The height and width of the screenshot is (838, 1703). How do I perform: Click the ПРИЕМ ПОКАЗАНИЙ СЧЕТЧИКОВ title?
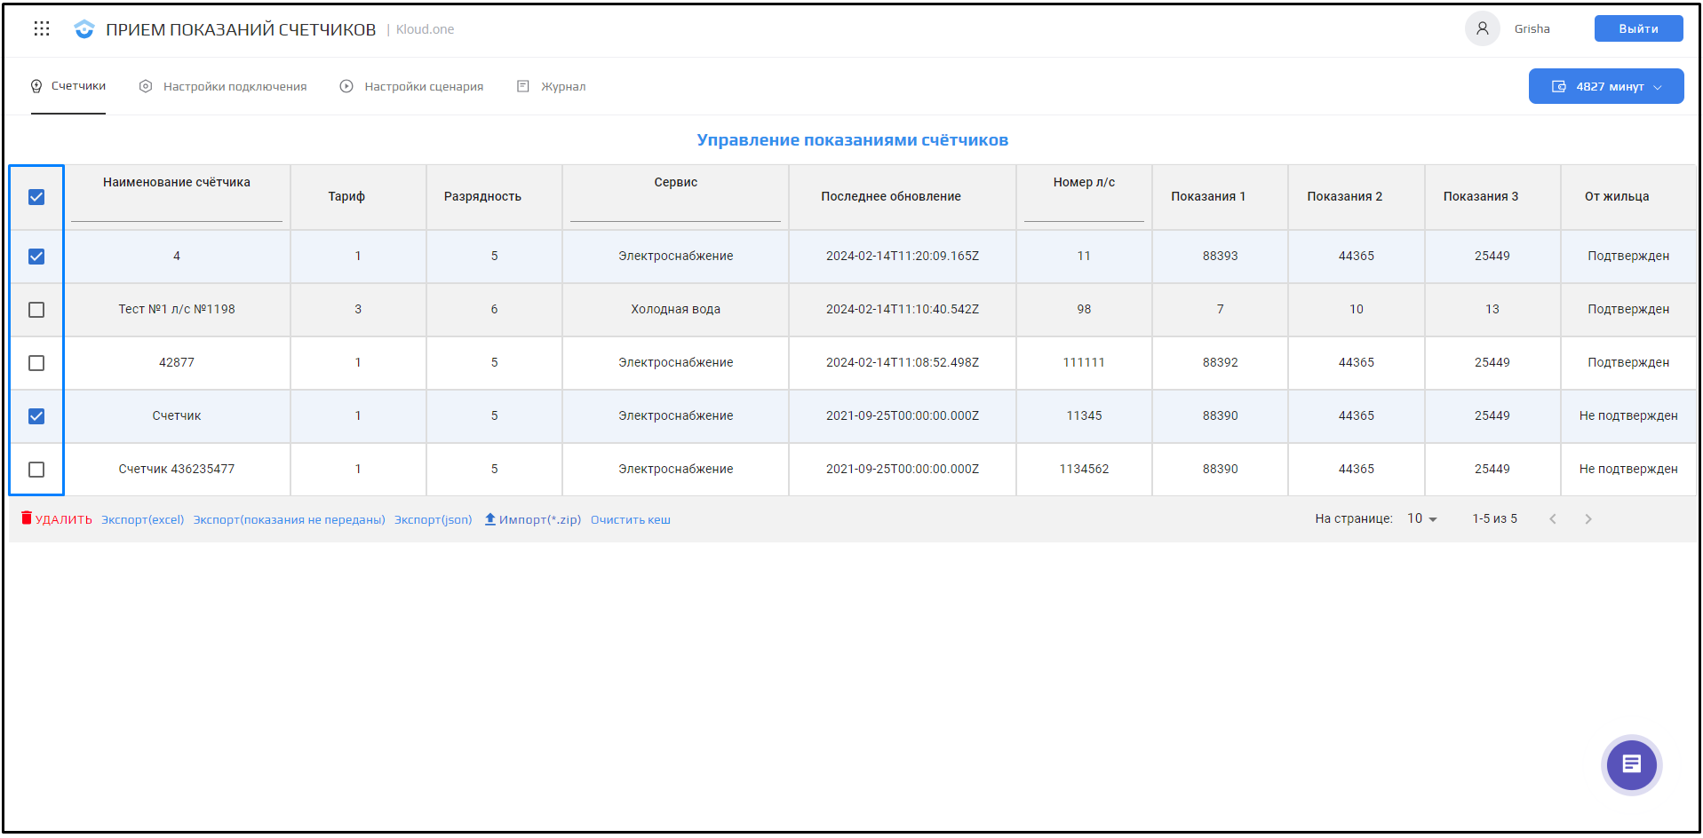tap(241, 29)
